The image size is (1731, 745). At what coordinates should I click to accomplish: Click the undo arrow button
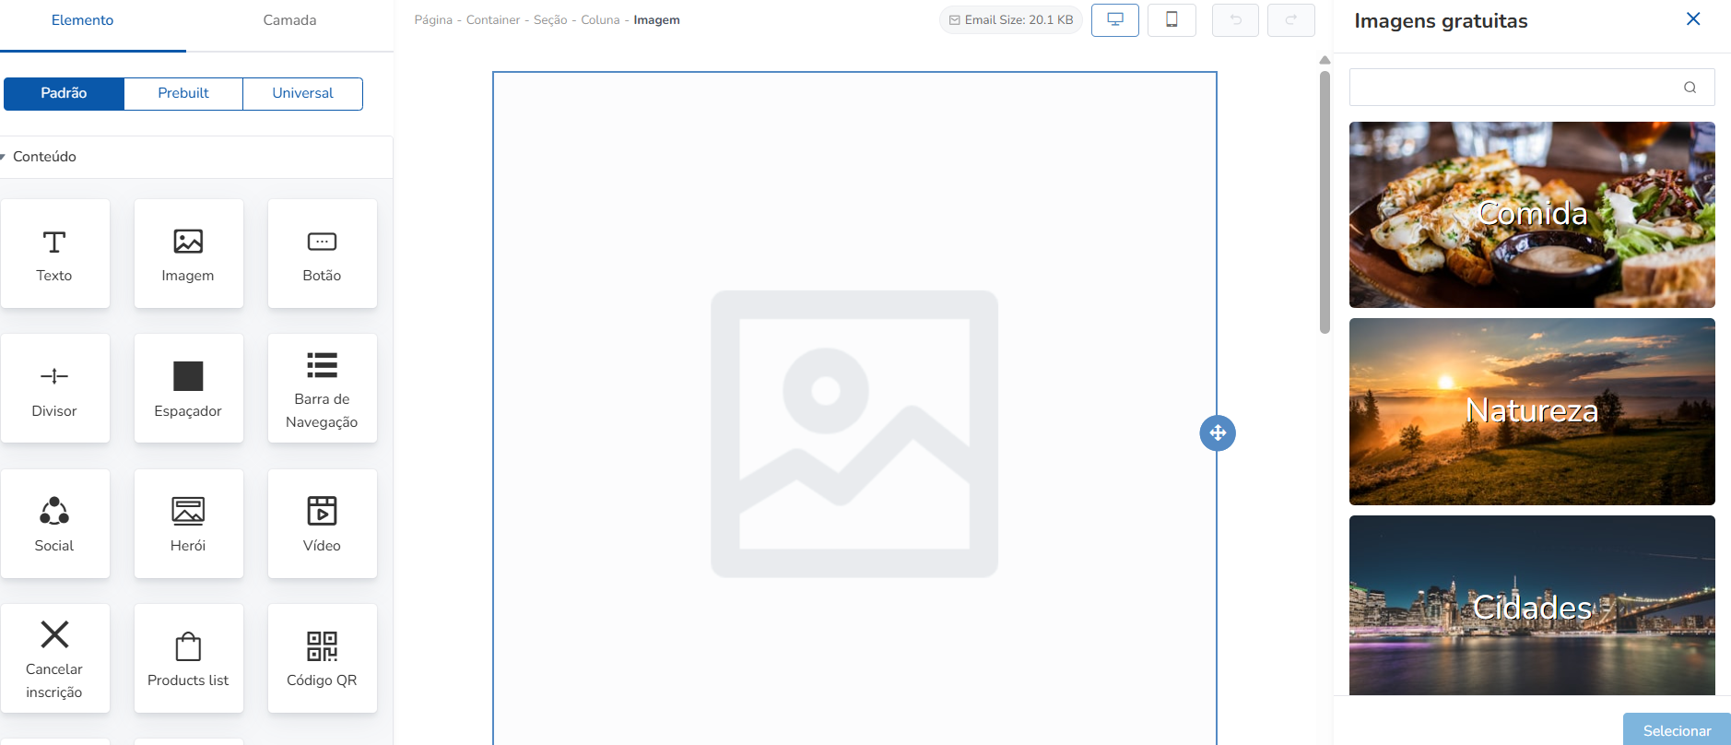pyautogui.click(x=1235, y=19)
